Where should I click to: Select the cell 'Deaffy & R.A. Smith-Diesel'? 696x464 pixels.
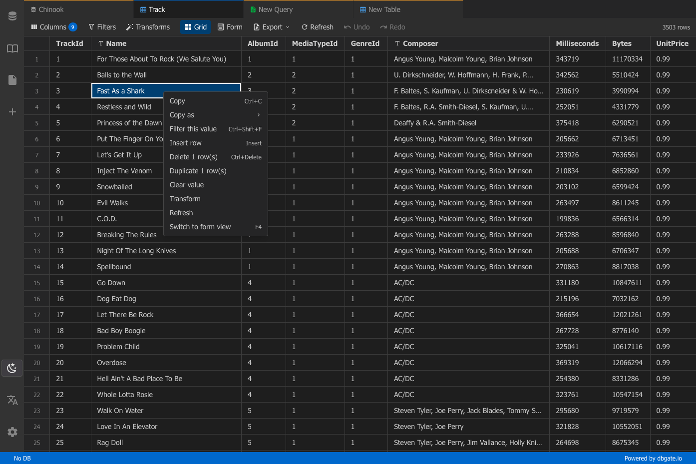[x=468, y=123]
